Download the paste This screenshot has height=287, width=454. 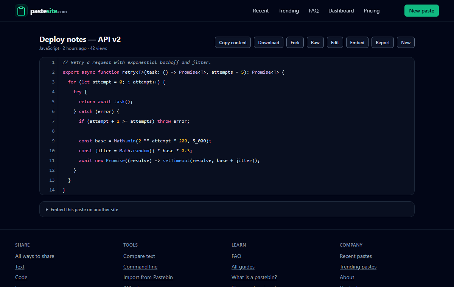269,42
